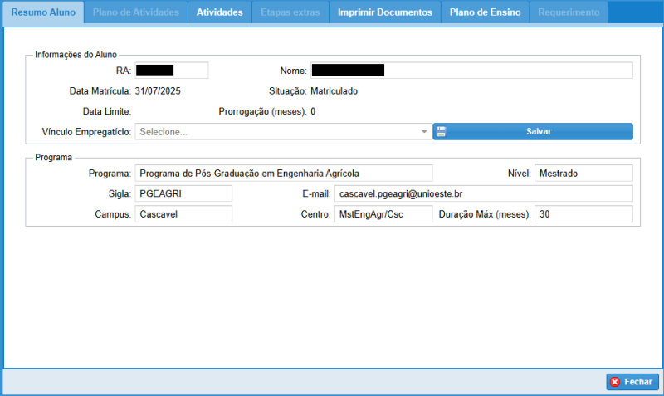Focus the Campus field showing Cascavel
The image size is (664, 396).
[x=183, y=214]
